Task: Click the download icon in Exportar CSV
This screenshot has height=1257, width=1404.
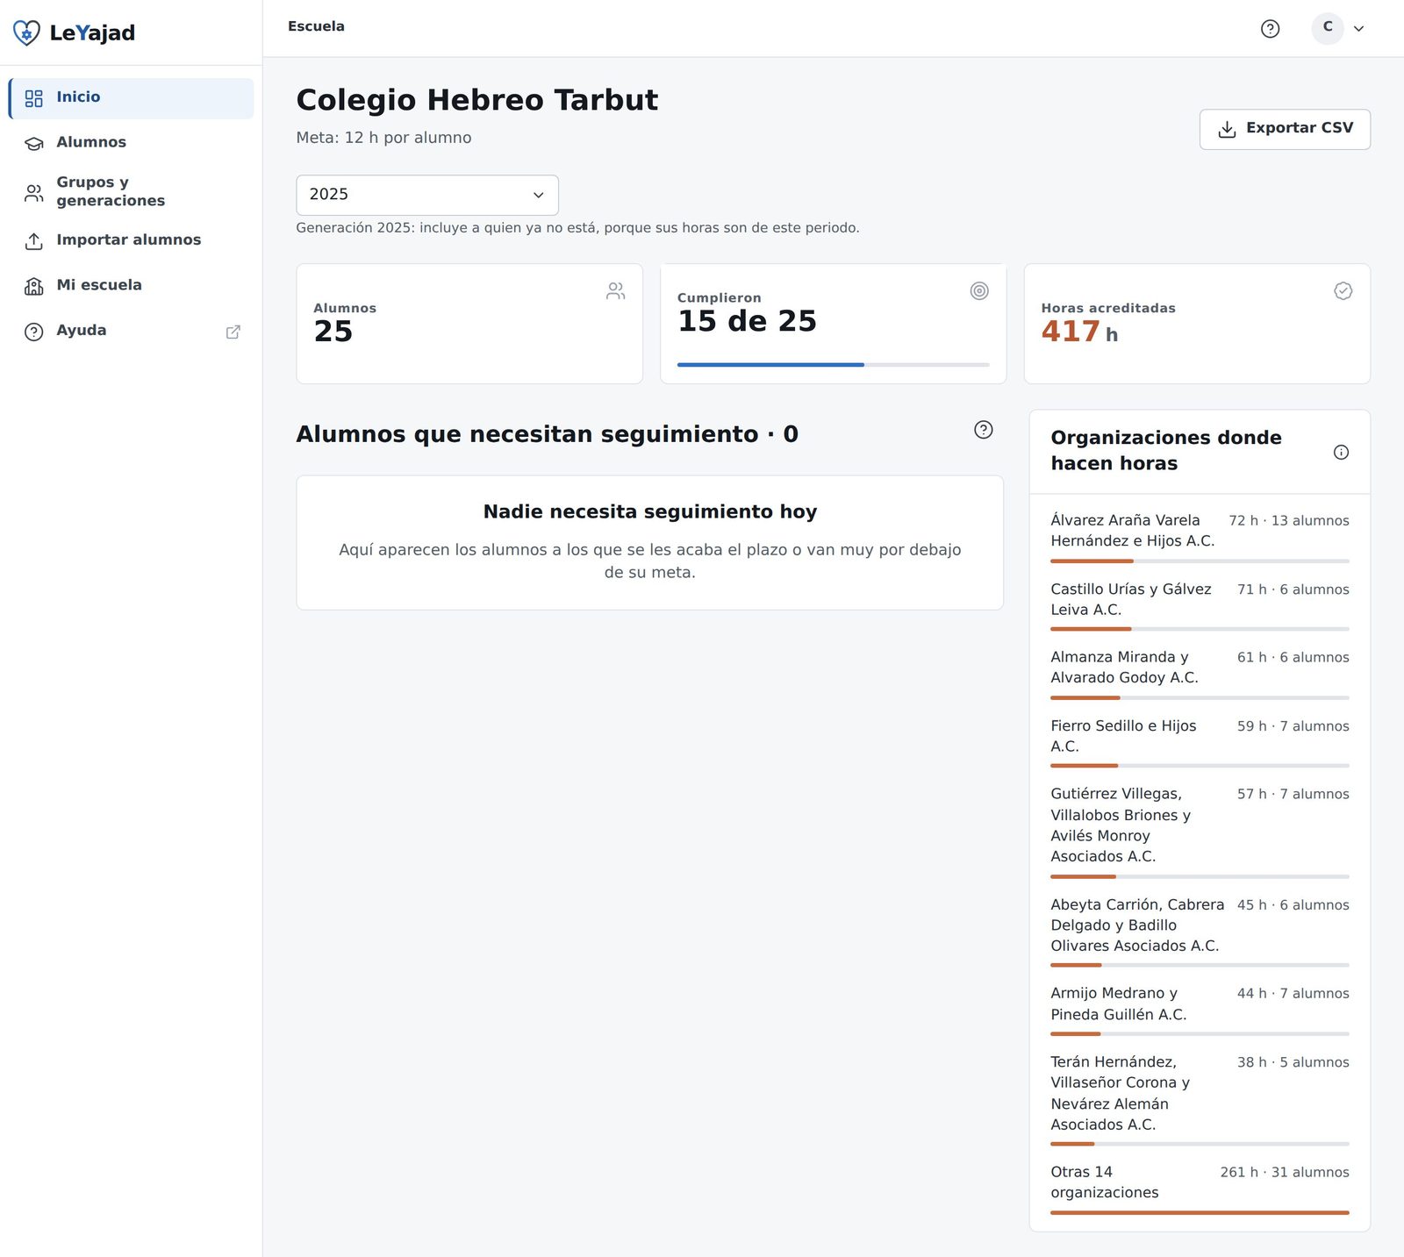Action: [1228, 130]
